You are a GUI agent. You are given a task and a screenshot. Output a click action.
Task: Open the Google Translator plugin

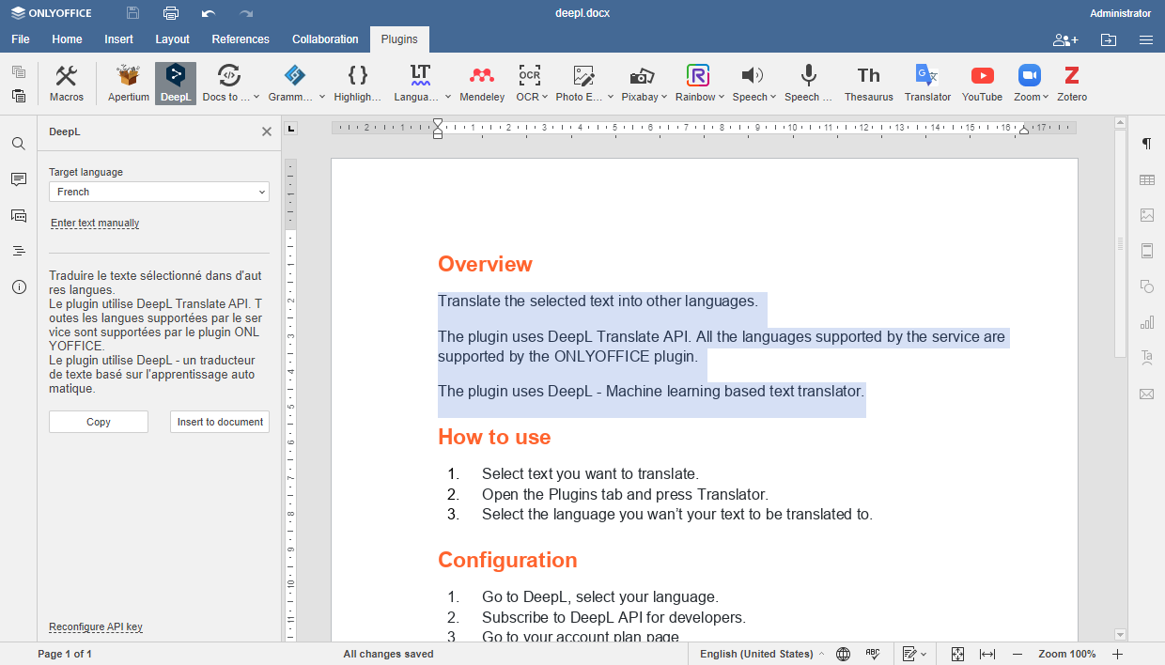[x=927, y=84]
